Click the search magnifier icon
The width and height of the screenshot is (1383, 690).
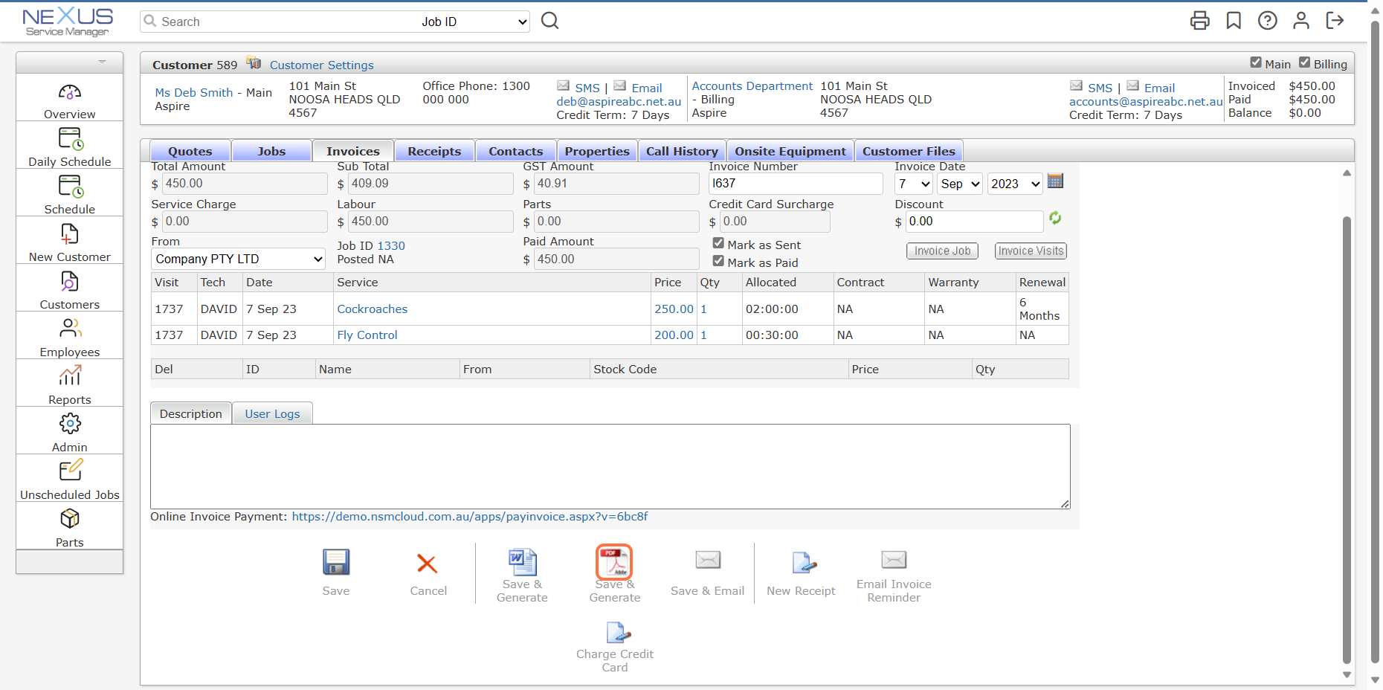[549, 21]
